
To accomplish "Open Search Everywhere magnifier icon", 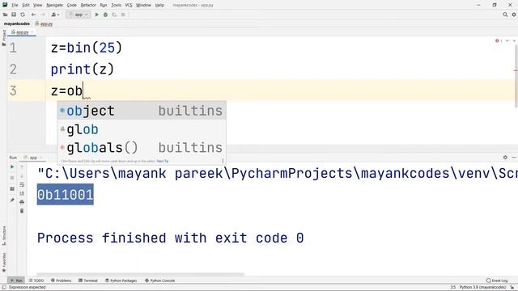I will pos(505,15).
